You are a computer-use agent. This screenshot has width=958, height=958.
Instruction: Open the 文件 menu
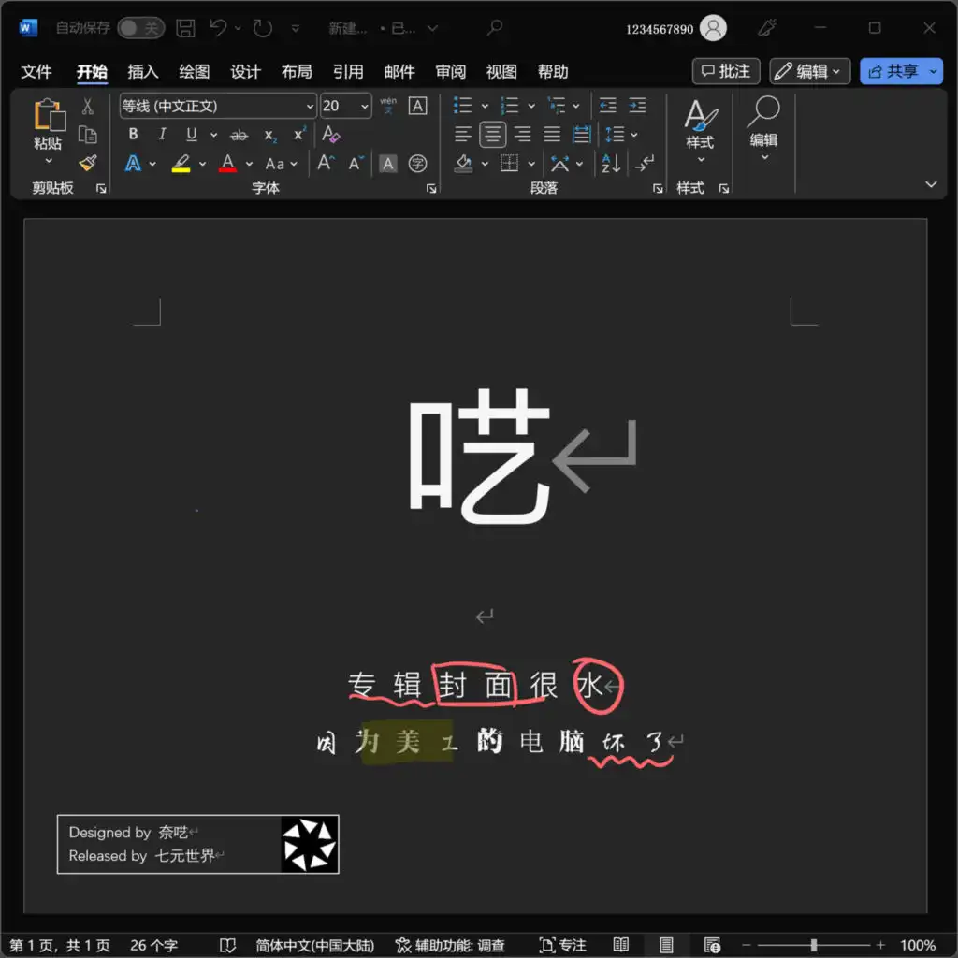pos(36,71)
